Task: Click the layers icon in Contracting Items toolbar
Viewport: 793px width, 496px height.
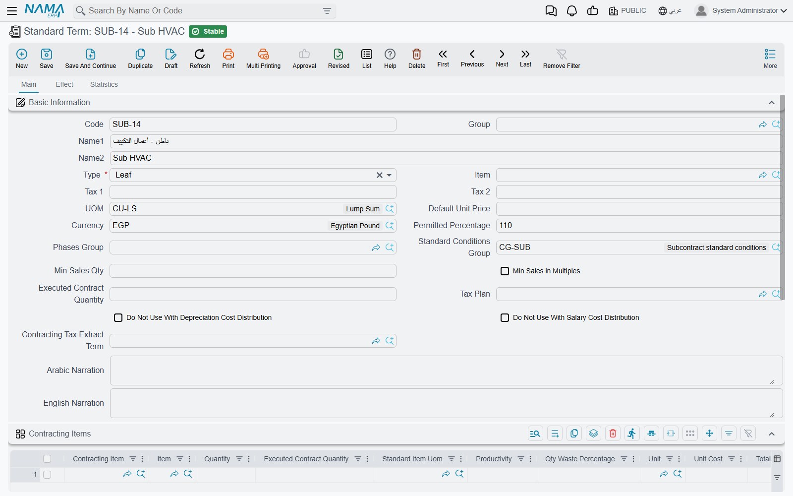Action: [594, 434]
